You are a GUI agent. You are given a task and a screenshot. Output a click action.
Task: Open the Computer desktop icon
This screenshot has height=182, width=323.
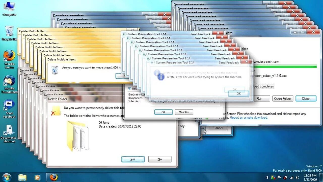tap(9, 8)
